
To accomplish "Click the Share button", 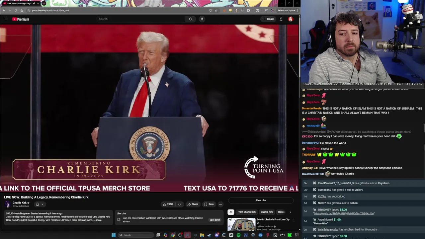I will 192,204.
